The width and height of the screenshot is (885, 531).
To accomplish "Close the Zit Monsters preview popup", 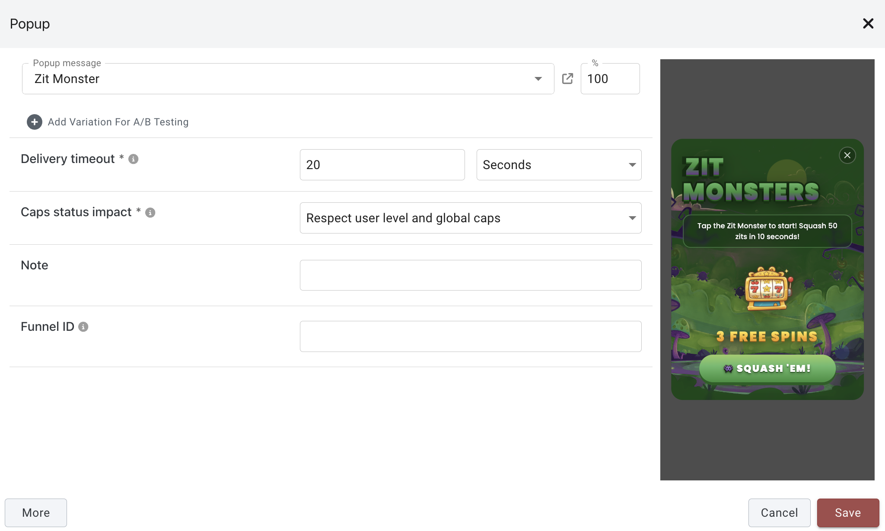I will pos(847,155).
